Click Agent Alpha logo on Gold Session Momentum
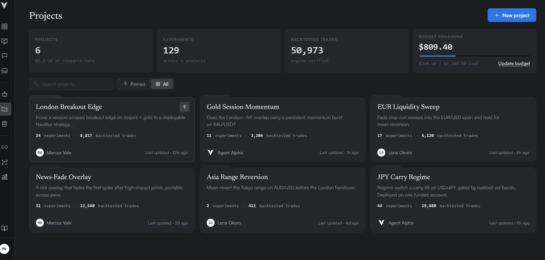545x260 pixels. tap(210, 153)
